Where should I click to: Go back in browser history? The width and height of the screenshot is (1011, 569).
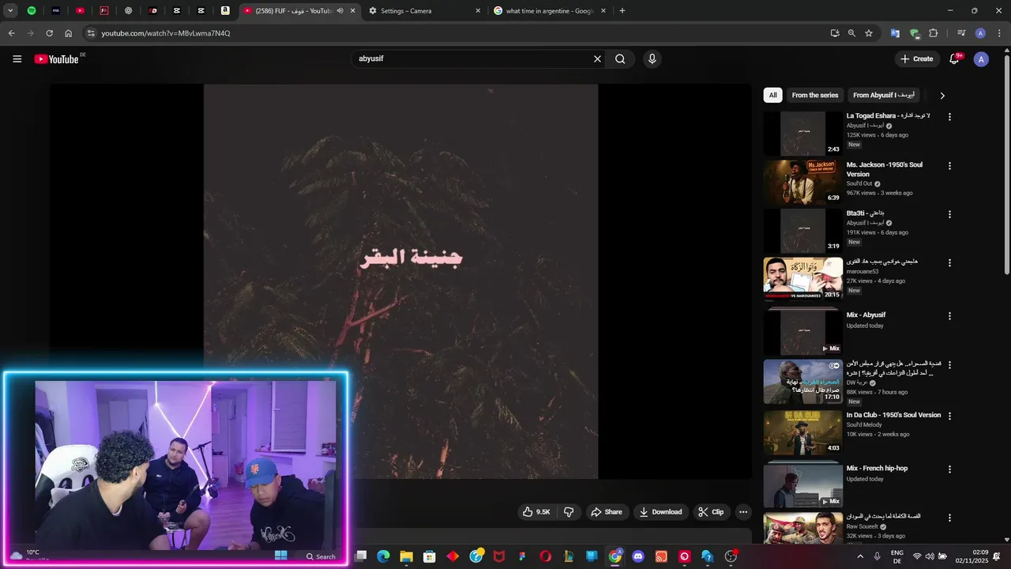coord(11,33)
